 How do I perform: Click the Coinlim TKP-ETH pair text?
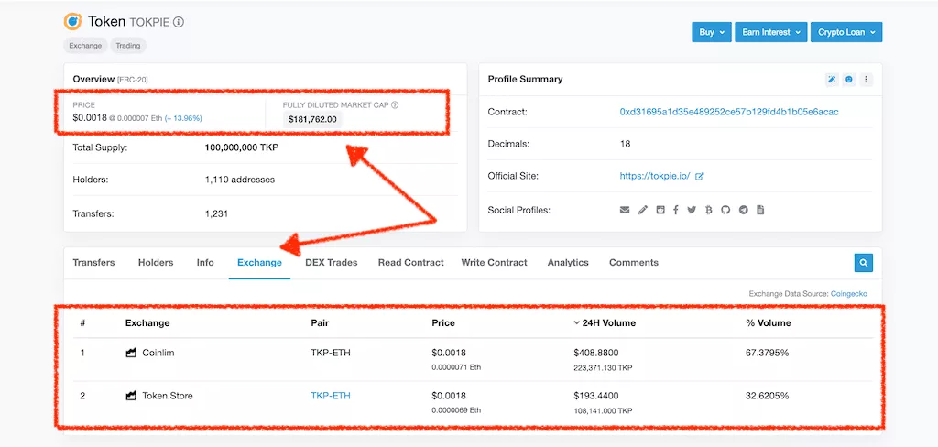pyautogui.click(x=331, y=353)
